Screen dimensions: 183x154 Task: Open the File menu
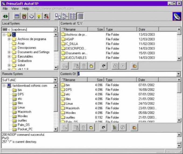coord(5,9)
